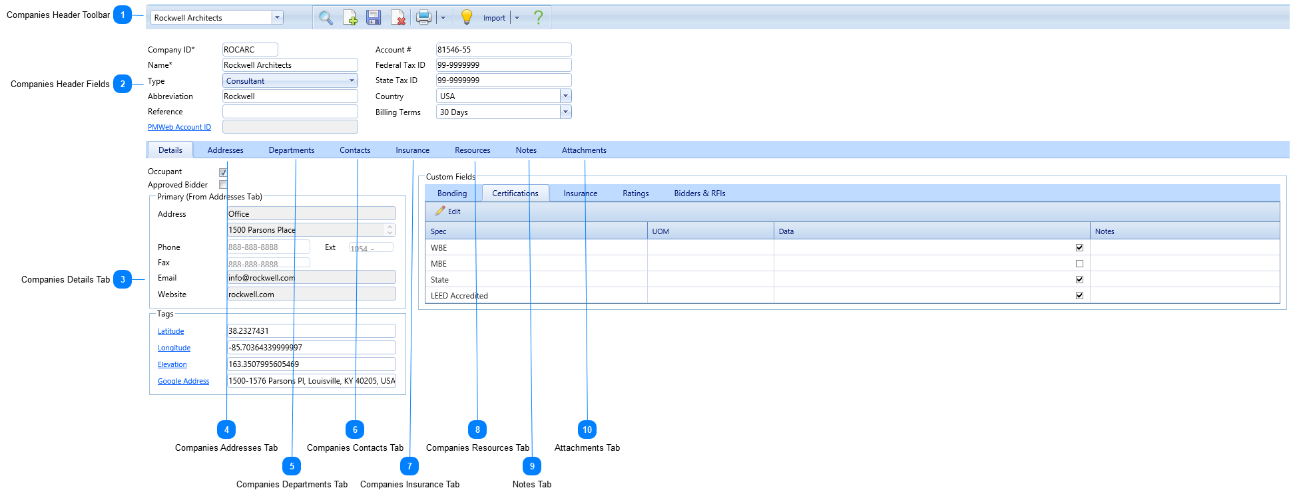Click the Latitude link
Viewport: 1295px width, 496px height.
point(170,331)
